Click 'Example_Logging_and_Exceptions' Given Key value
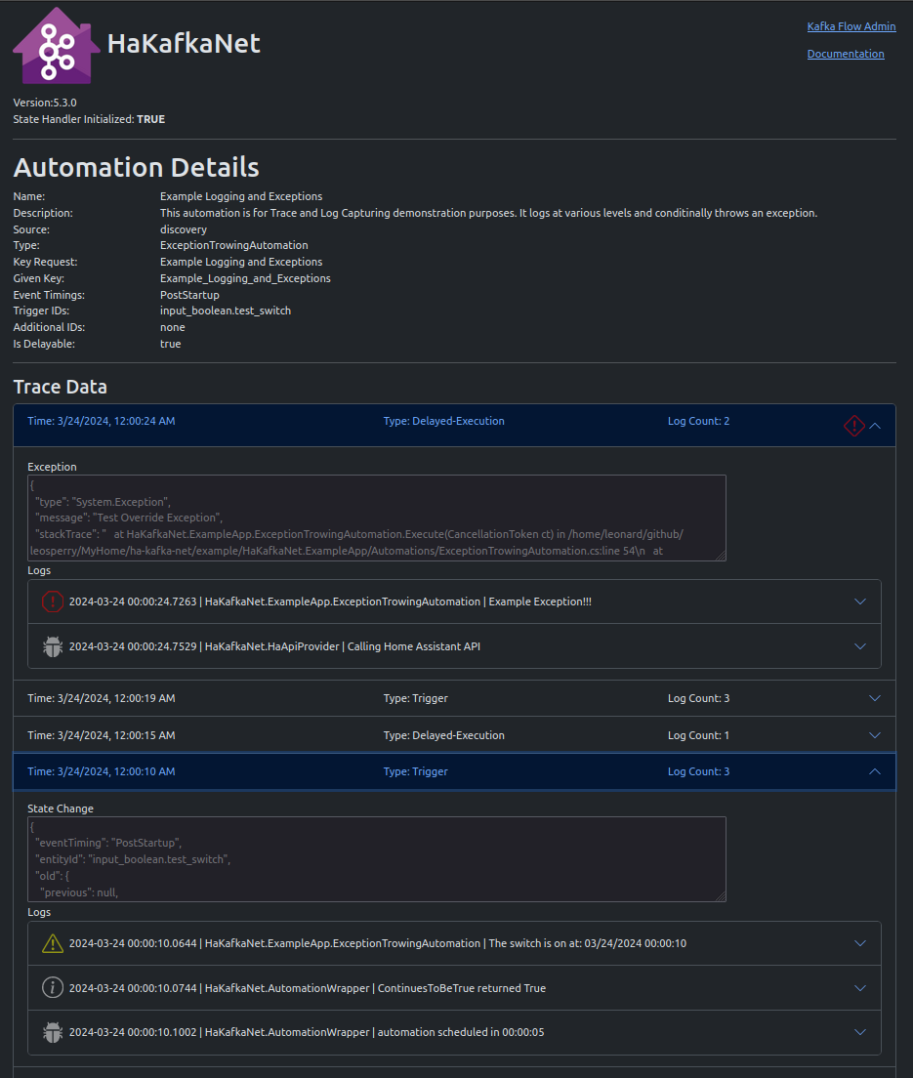This screenshot has height=1078, width=913. click(245, 278)
